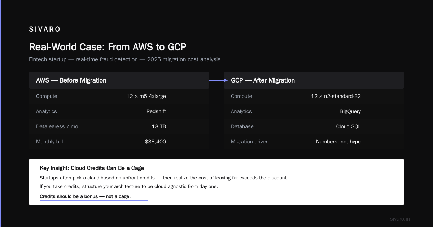Open the sivaro.in link
The width and height of the screenshot is (433, 227).
pyautogui.click(x=400, y=219)
